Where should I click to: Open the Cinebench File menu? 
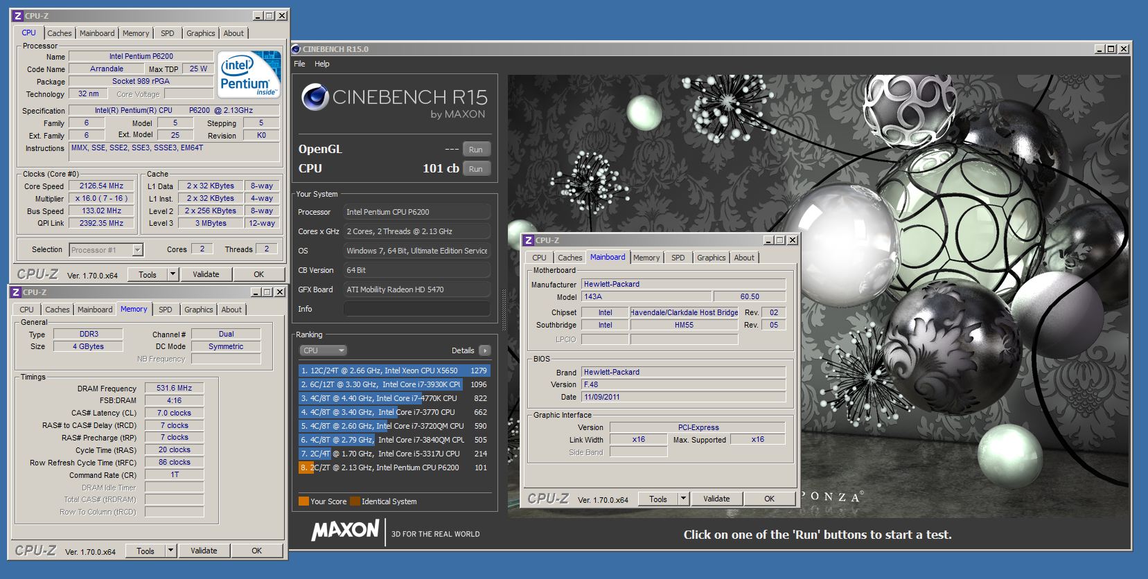pos(299,64)
